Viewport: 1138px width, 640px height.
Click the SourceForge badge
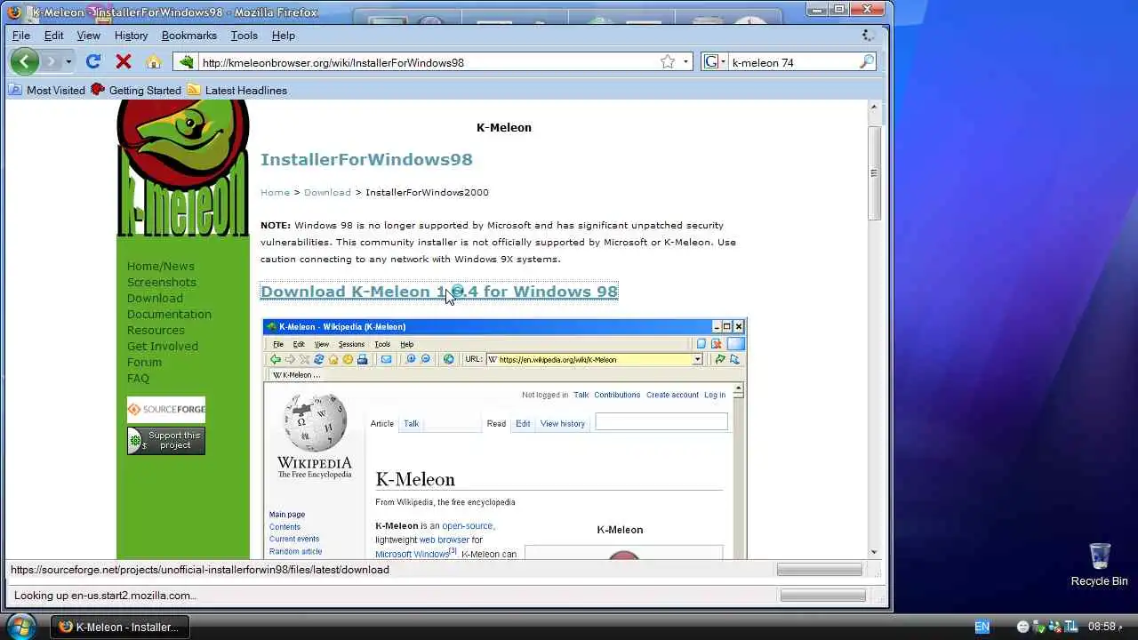pos(166,410)
